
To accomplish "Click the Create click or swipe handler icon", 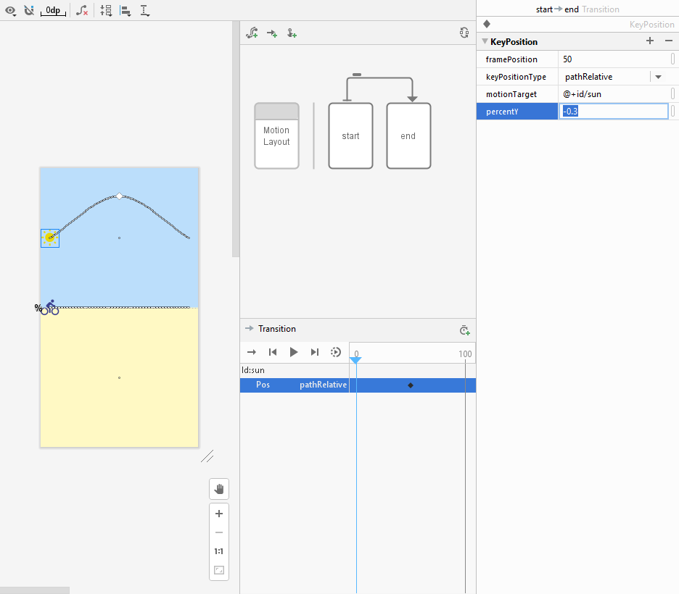I will point(292,33).
